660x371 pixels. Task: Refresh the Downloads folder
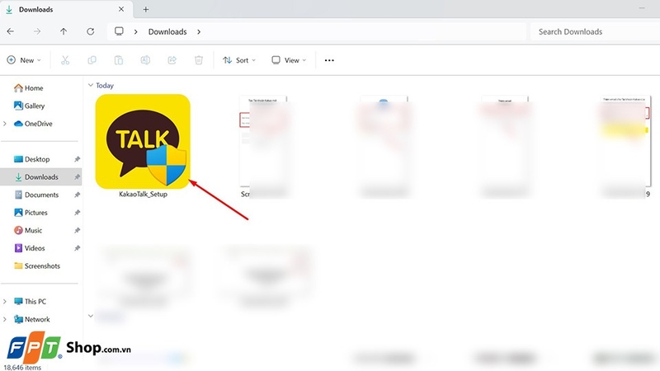pyautogui.click(x=91, y=31)
